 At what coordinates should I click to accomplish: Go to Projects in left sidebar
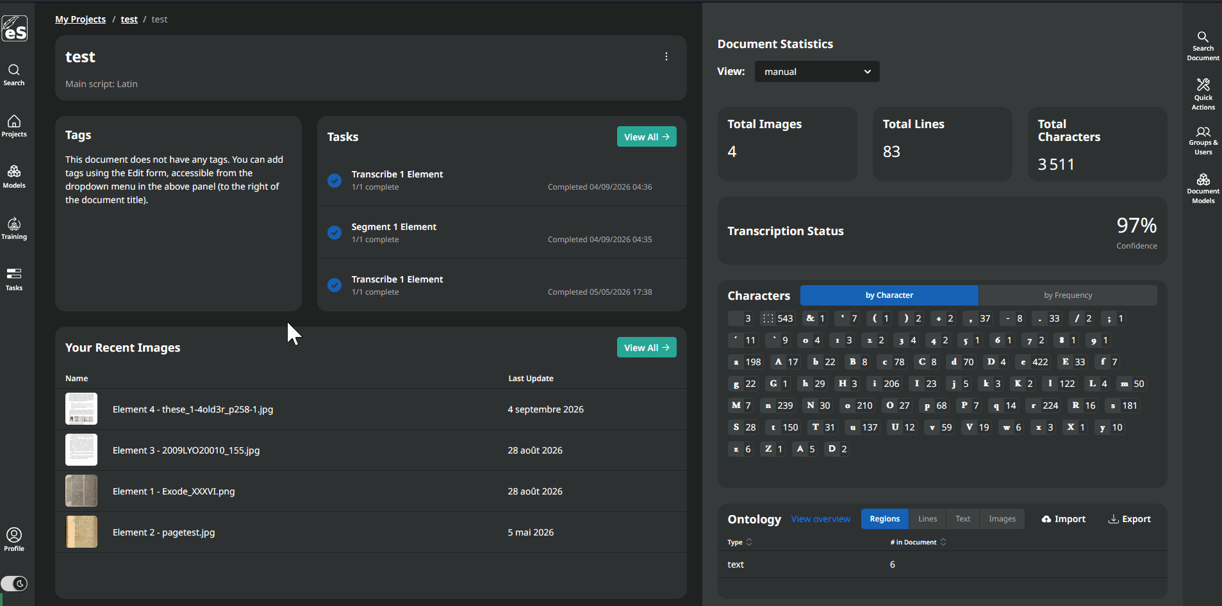[14, 126]
